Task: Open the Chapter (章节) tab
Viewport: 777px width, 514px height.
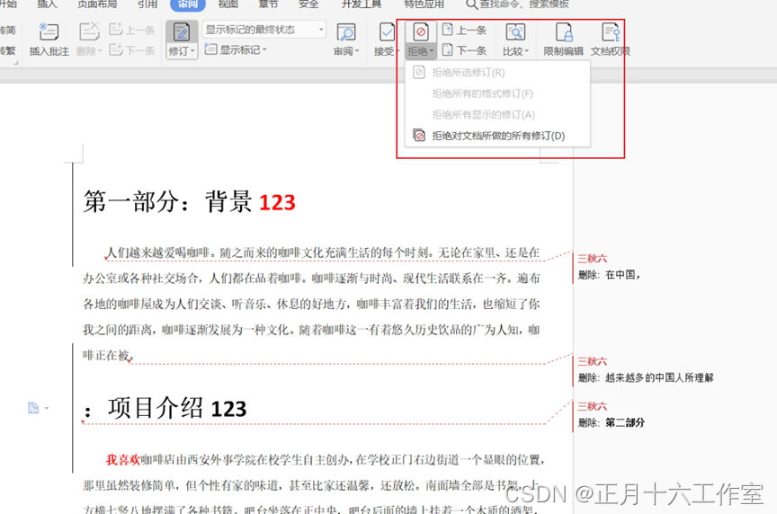Action: pyautogui.click(x=269, y=4)
